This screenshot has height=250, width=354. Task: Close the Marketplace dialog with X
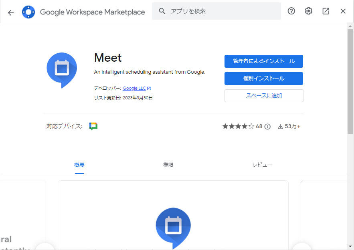pyautogui.click(x=343, y=11)
